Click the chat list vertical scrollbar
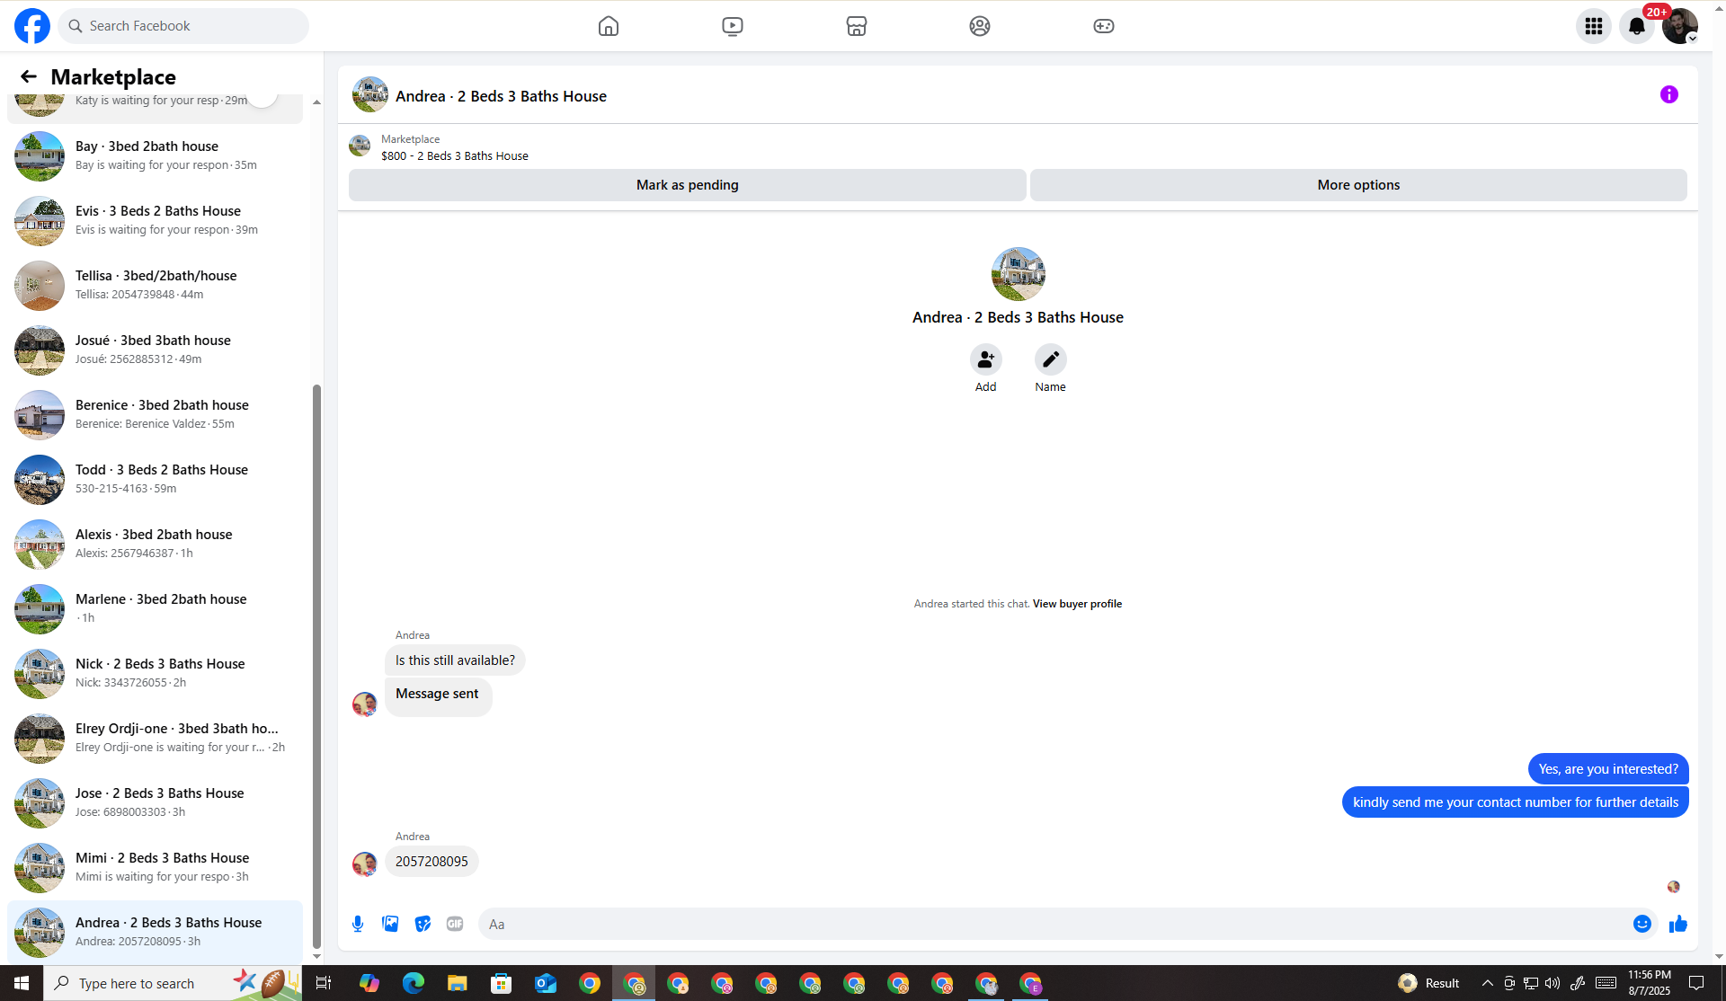 (x=316, y=665)
